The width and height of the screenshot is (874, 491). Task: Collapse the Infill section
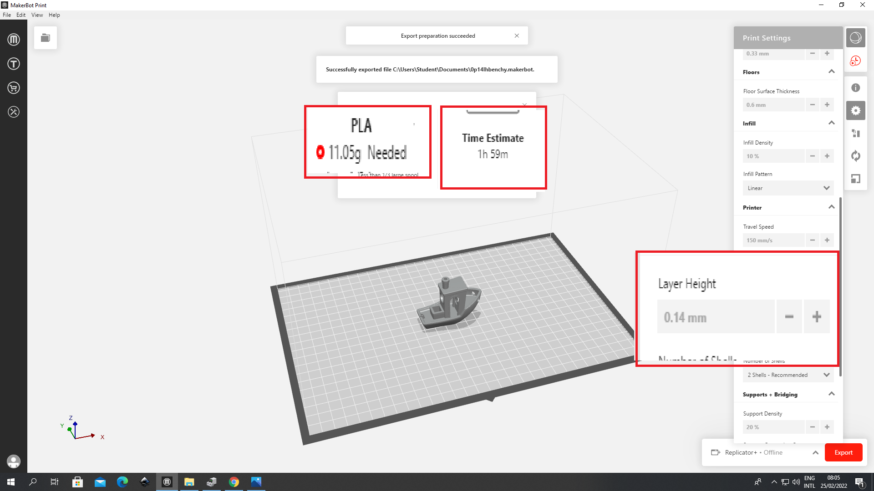[832, 123]
